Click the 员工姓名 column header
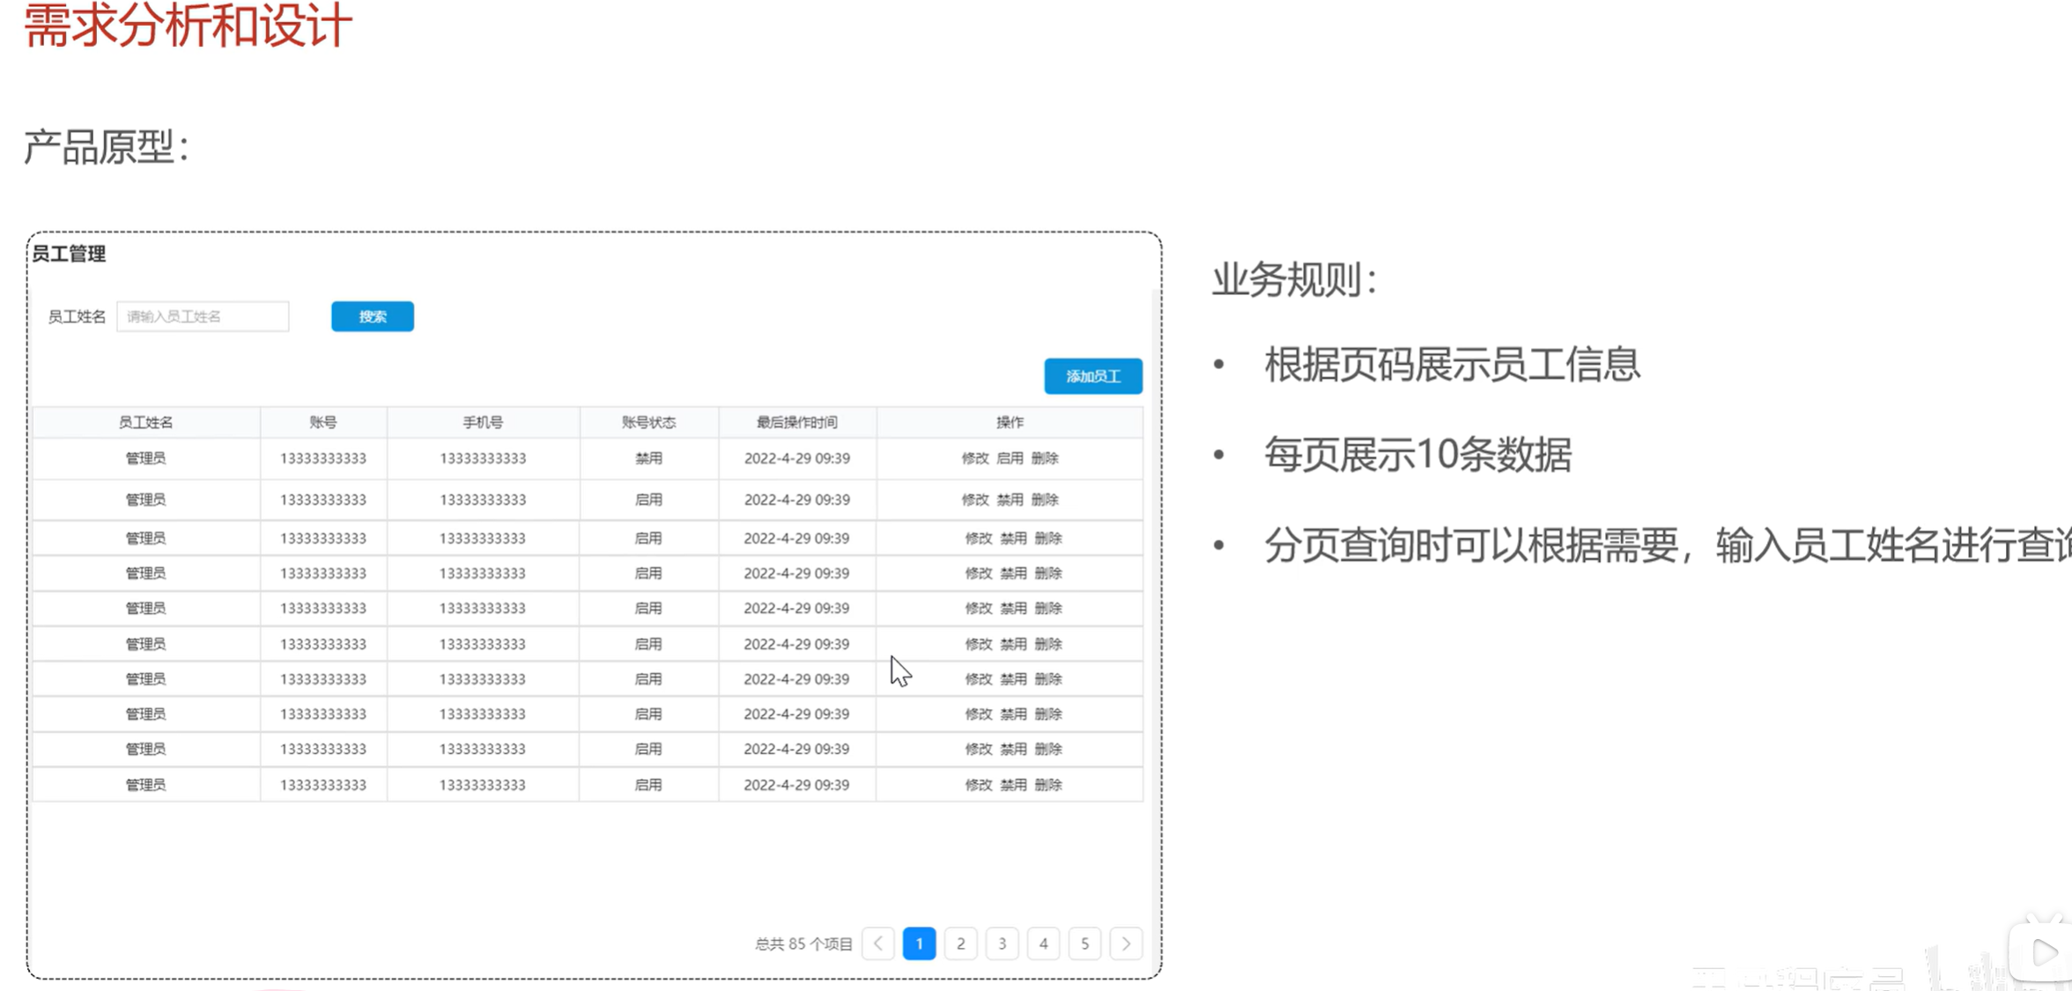Viewport: 2072px width, 991px height. [x=146, y=422]
